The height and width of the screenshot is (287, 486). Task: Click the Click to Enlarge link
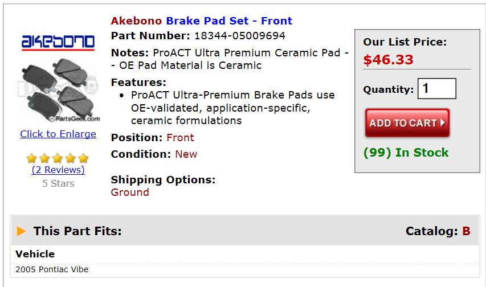tap(58, 134)
